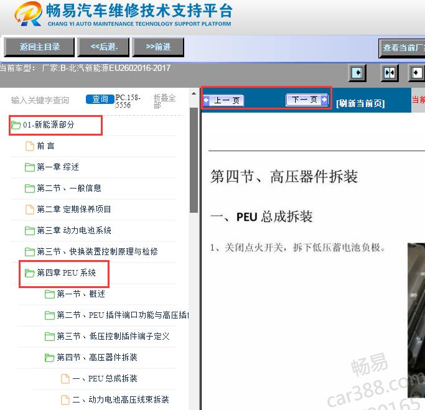Go back with <<后退 button

(103, 47)
